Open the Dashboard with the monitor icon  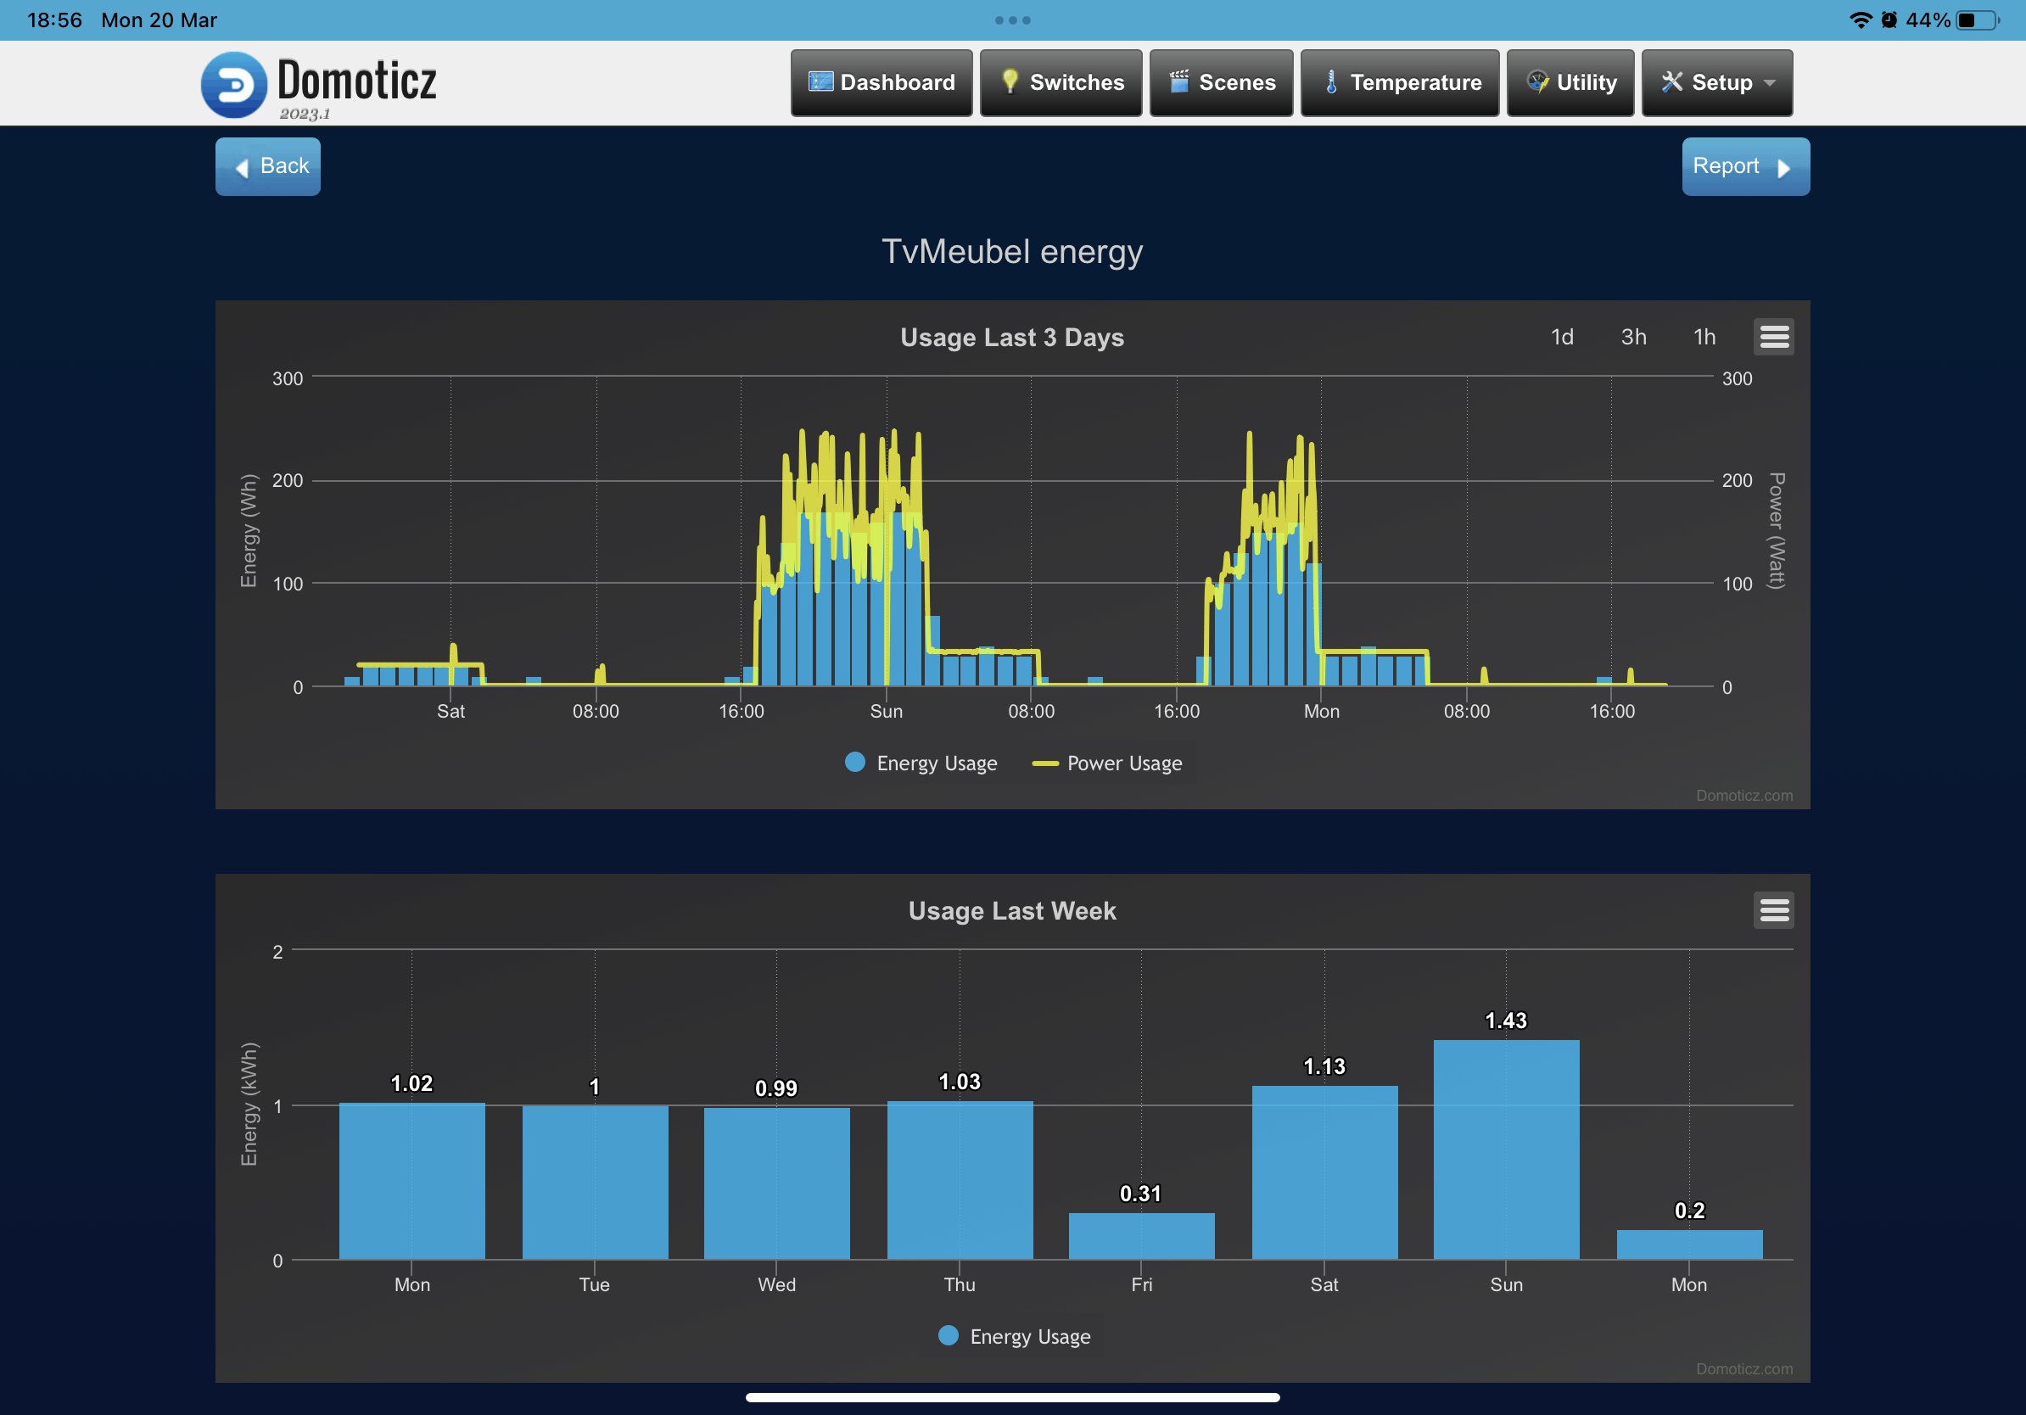821,81
